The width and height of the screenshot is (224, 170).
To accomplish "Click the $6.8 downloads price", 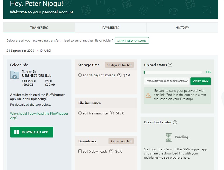I will click(x=119, y=151).
